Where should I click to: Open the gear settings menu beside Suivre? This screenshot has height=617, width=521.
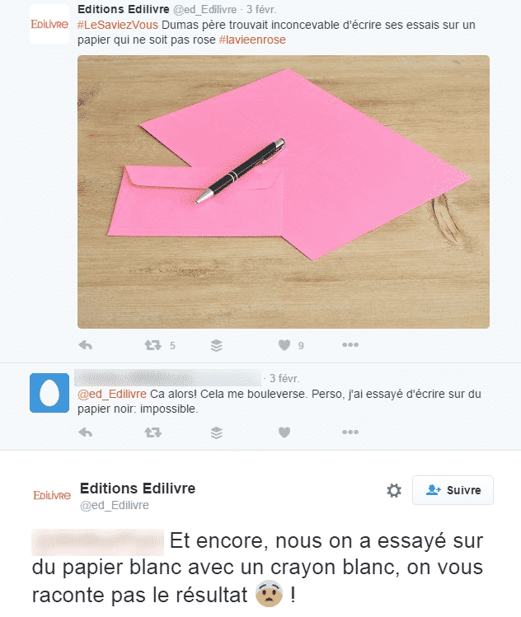point(394,490)
